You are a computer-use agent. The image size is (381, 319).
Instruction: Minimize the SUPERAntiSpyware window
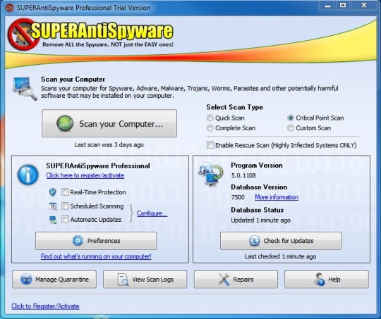tap(328, 6)
